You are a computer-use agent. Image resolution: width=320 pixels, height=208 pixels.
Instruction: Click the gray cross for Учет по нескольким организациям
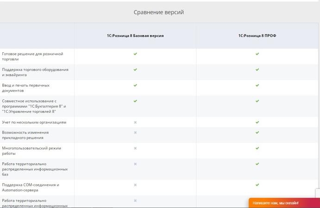pos(135,122)
